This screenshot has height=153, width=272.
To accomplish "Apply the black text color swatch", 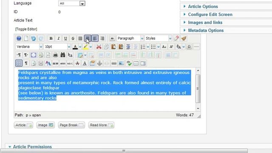I will 75,47.
